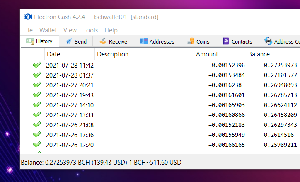Click confirmed checkmark for 2021-07-26 12:20
The height and width of the screenshot is (182, 300).
pos(37,145)
